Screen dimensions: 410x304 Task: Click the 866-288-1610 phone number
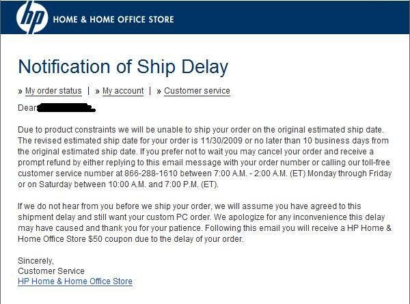point(151,174)
